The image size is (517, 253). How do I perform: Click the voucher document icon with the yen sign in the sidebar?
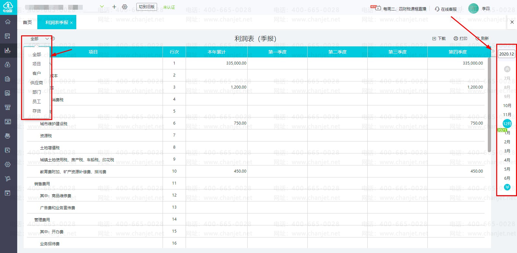8,36
